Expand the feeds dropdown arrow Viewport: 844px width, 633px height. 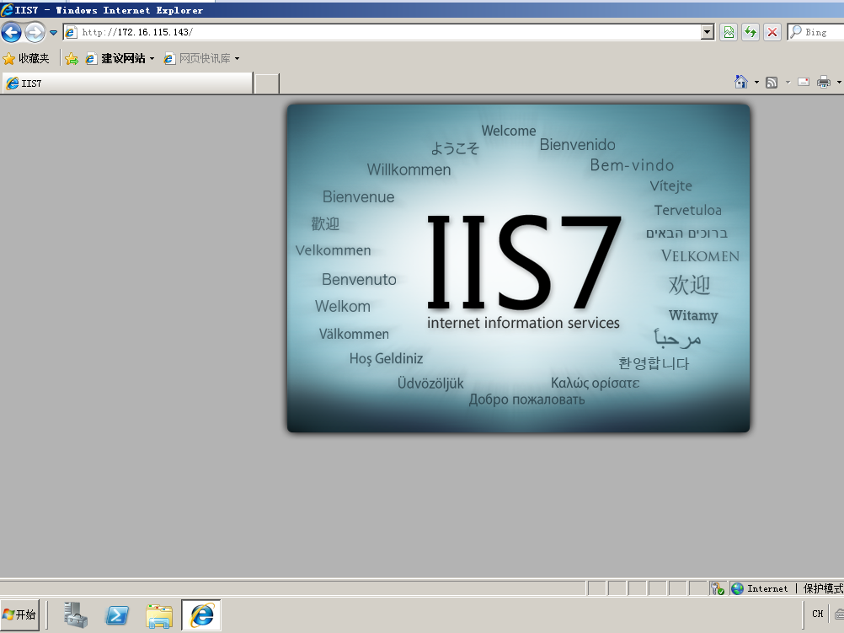[x=788, y=83]
